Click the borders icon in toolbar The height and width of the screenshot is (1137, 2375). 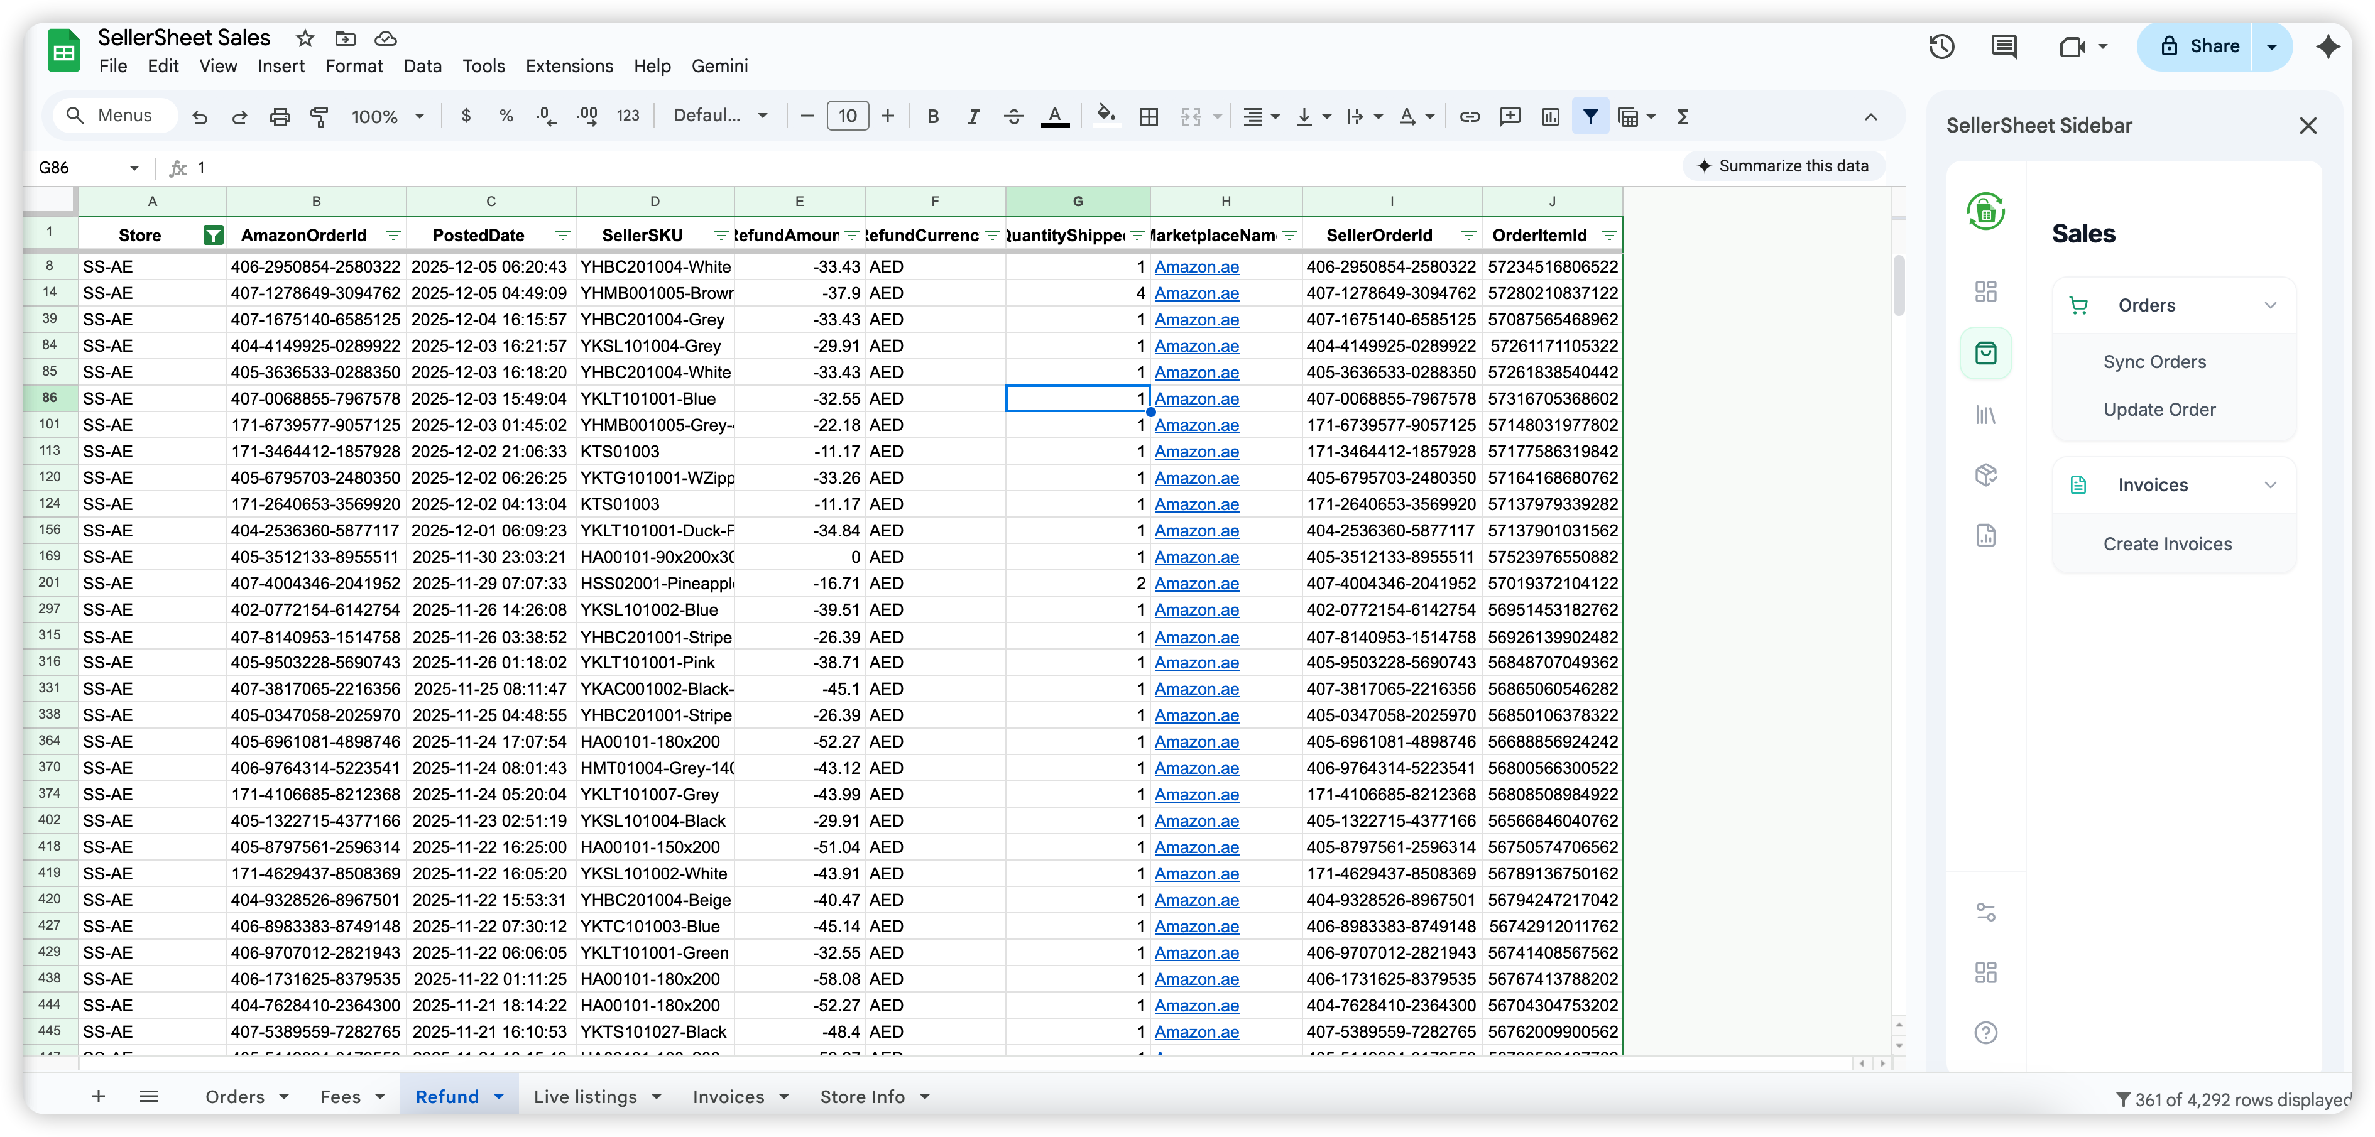tap(1149, 116)
